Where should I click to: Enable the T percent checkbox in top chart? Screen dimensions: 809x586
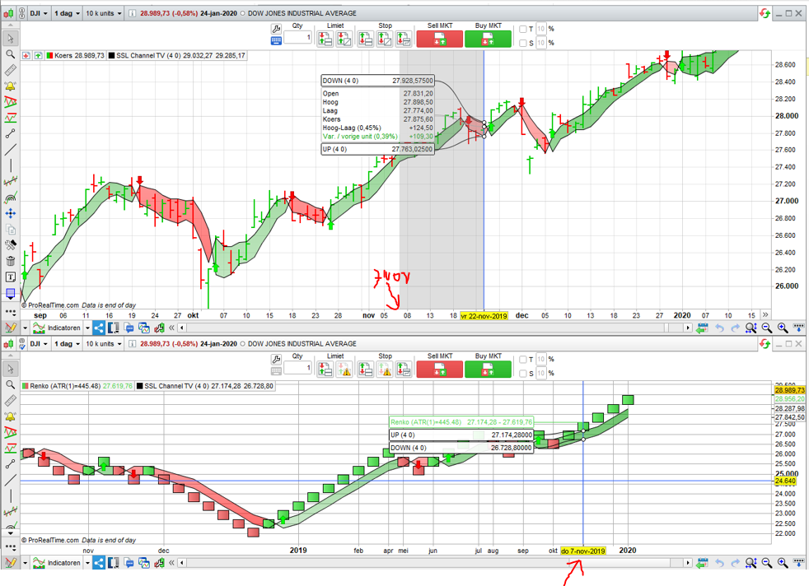point(522,30)
